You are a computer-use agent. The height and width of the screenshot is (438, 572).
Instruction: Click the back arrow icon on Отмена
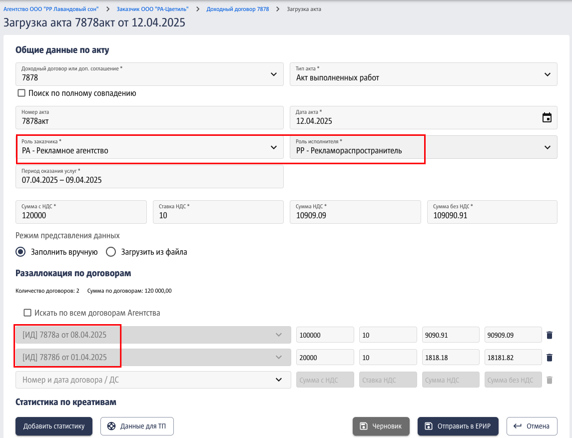tap(517, 426)
